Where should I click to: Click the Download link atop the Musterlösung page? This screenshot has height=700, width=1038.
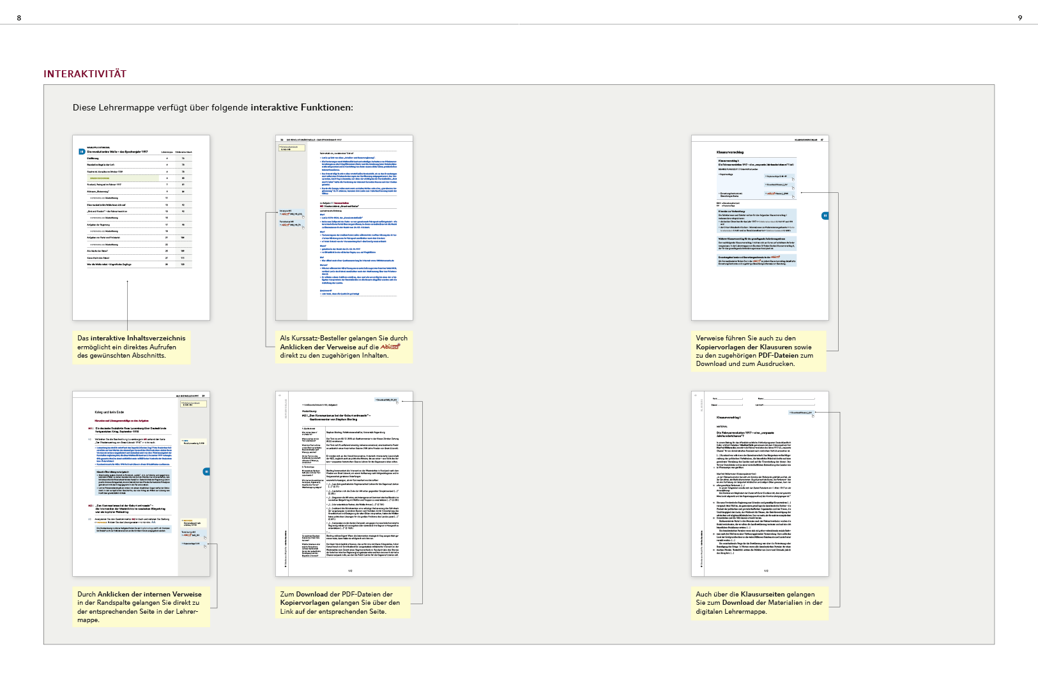click(386, 400)
